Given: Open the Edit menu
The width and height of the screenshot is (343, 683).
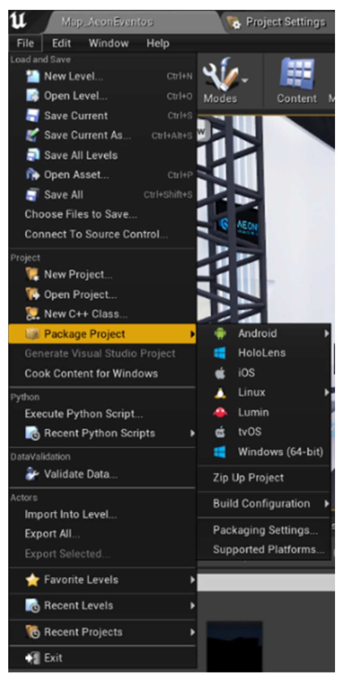Looking at the screenshot, I should tap(61, 43).
